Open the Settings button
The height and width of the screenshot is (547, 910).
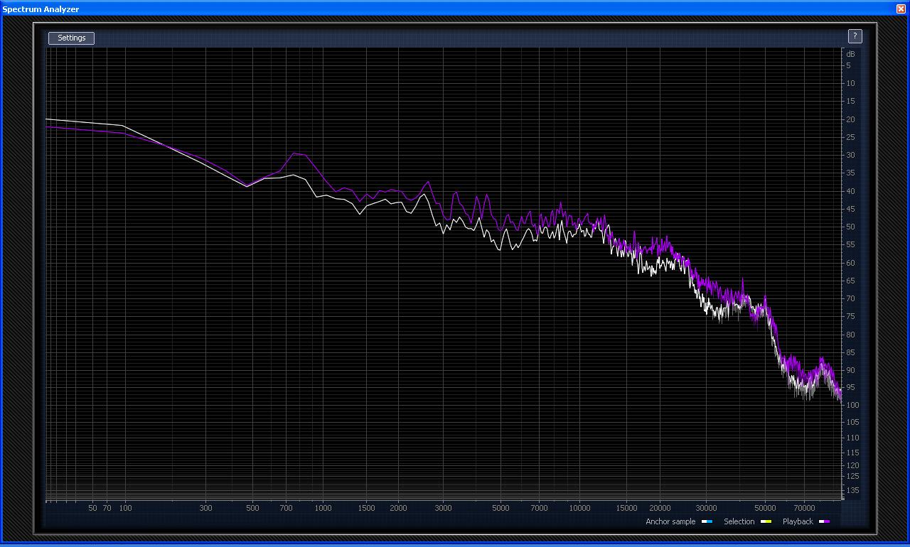71,38
